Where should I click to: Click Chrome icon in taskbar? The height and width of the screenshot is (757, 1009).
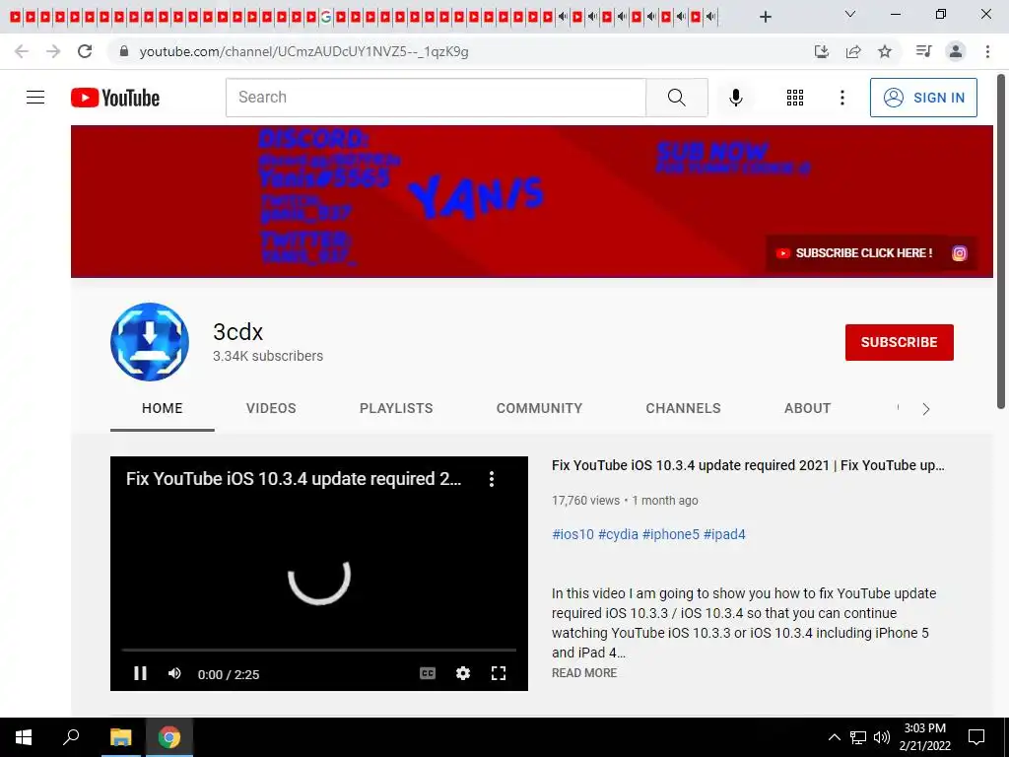169,737
